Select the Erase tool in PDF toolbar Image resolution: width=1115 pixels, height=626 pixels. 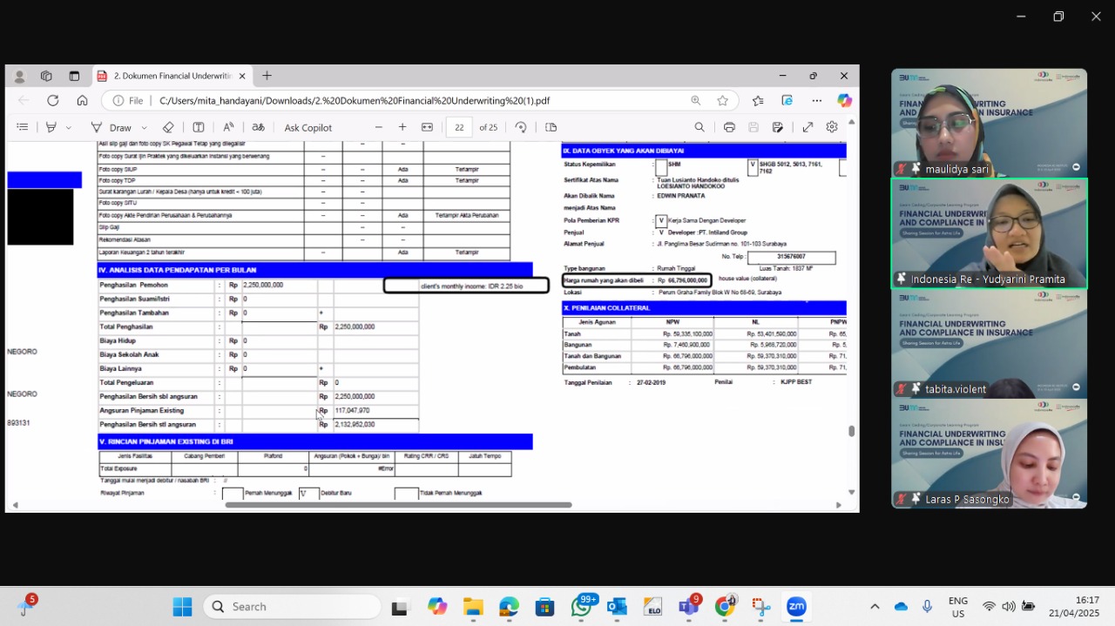(x=168, y=127)
